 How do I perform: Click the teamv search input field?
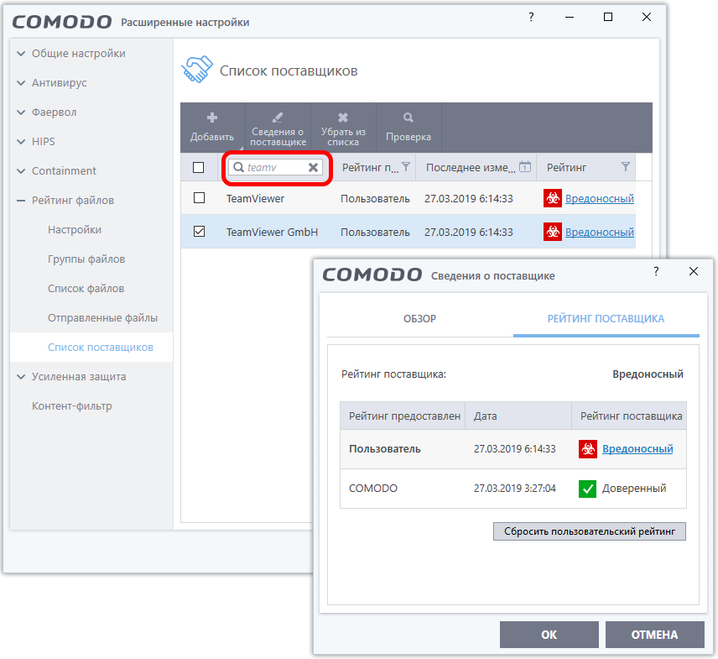(x=277, y=167)
